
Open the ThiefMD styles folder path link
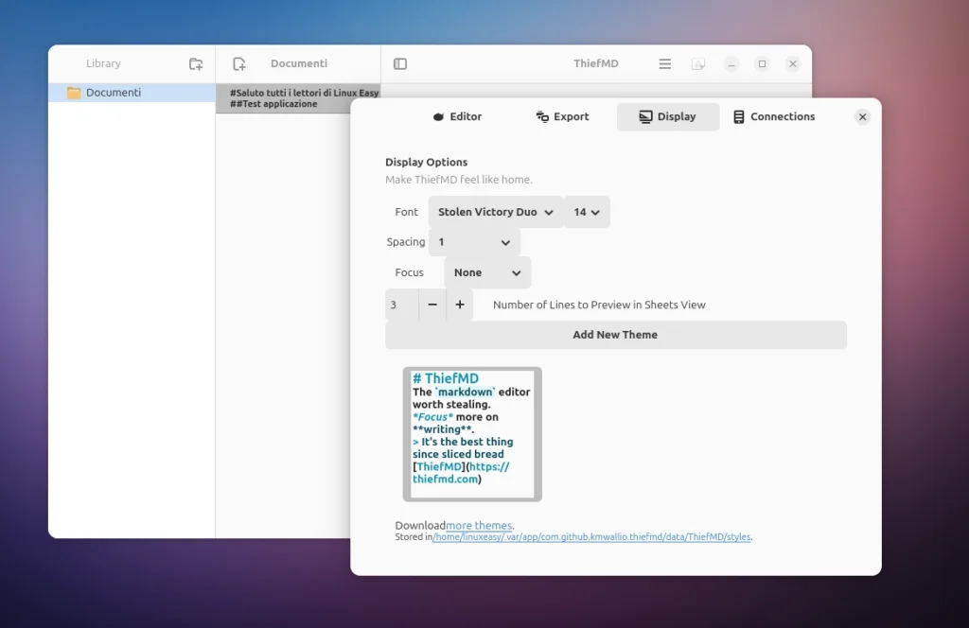click(x=593, y=536)
